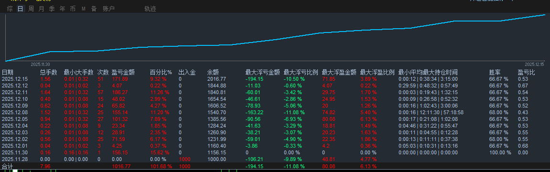Screen dimensions: 550x172
Task: Click floating profit ratio 4.77 %
Action: [x=368, y=159]
